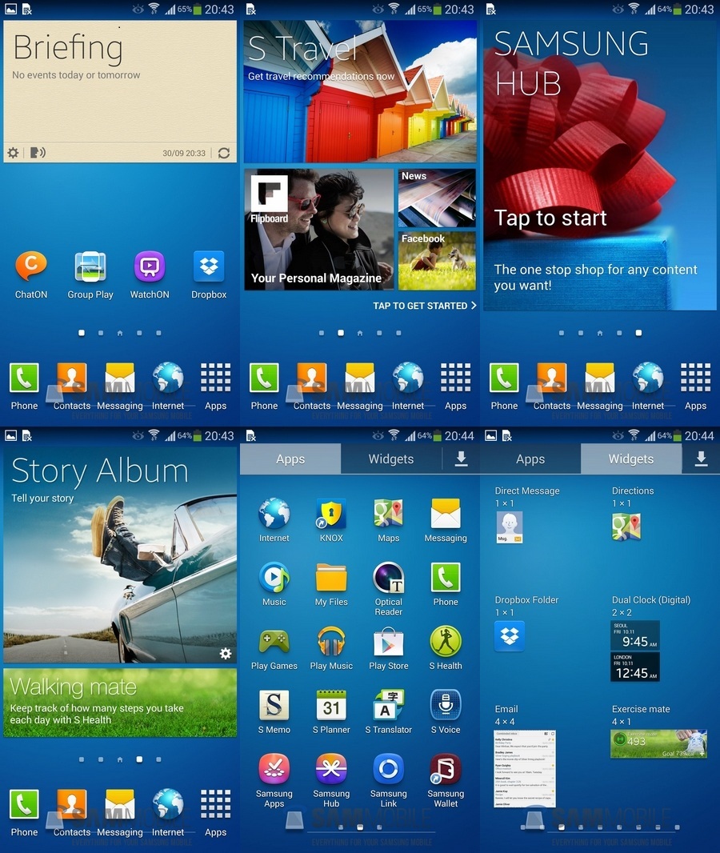Tap Story Album widget settings gear
This screenshot has width=720, height=853.
click(225, 653)
